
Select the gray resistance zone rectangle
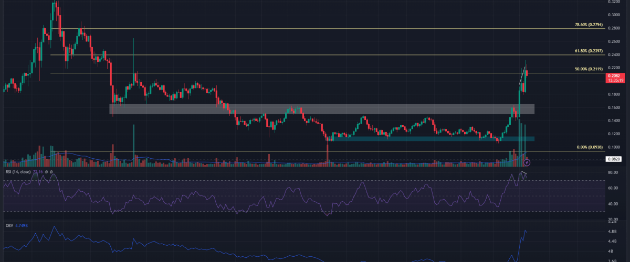pyautogui.click(x=321, y=108)
